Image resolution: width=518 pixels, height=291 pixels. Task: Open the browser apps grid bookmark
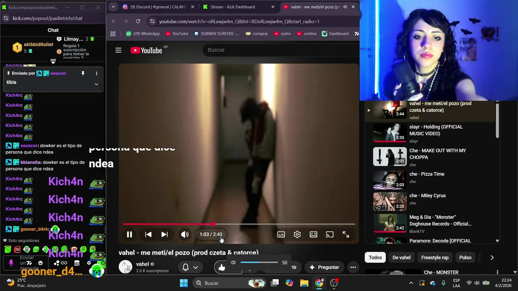click(113, 34)
